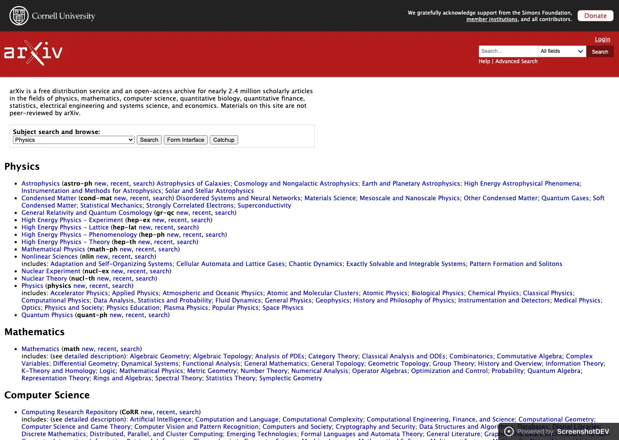The image size is (619, 440).
Task: Click the Catchup button
Action: pos(224,140)
